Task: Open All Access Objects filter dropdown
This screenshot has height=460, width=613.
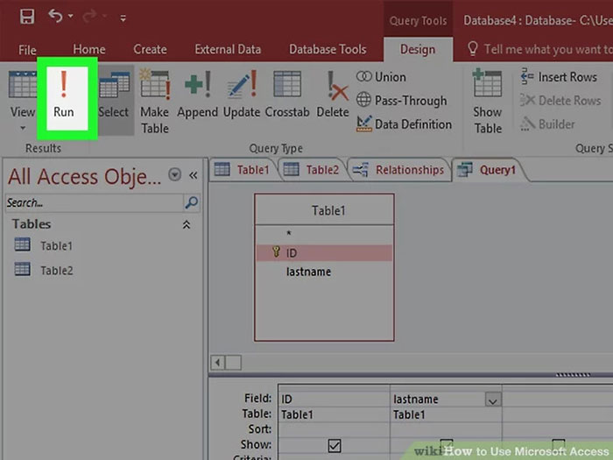Action: 174,175
